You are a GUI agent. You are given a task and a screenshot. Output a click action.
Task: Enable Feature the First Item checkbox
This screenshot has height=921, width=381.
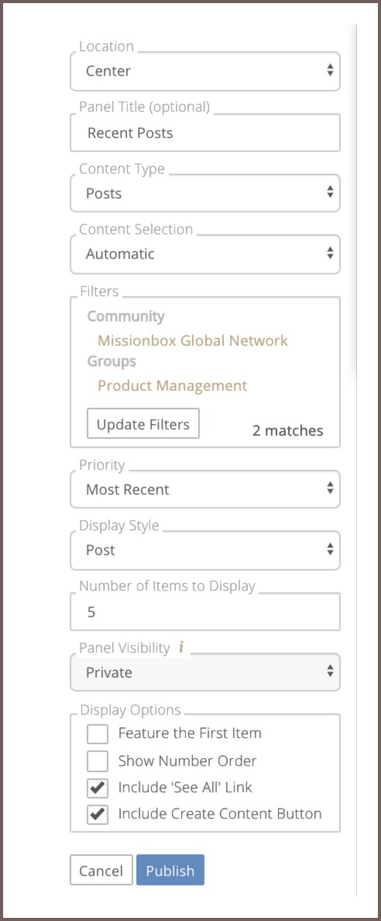click(98, 733)
